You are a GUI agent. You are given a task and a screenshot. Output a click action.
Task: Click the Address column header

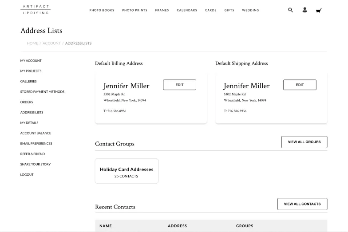click(x=178, y=226)
